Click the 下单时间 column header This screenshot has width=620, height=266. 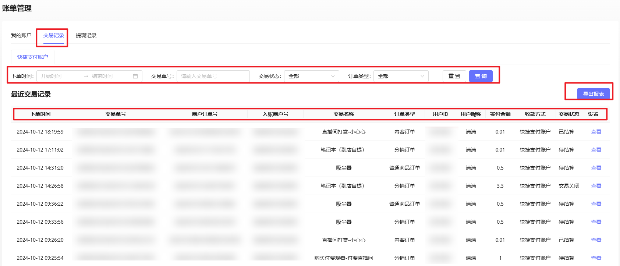click(x=40, y=114)
